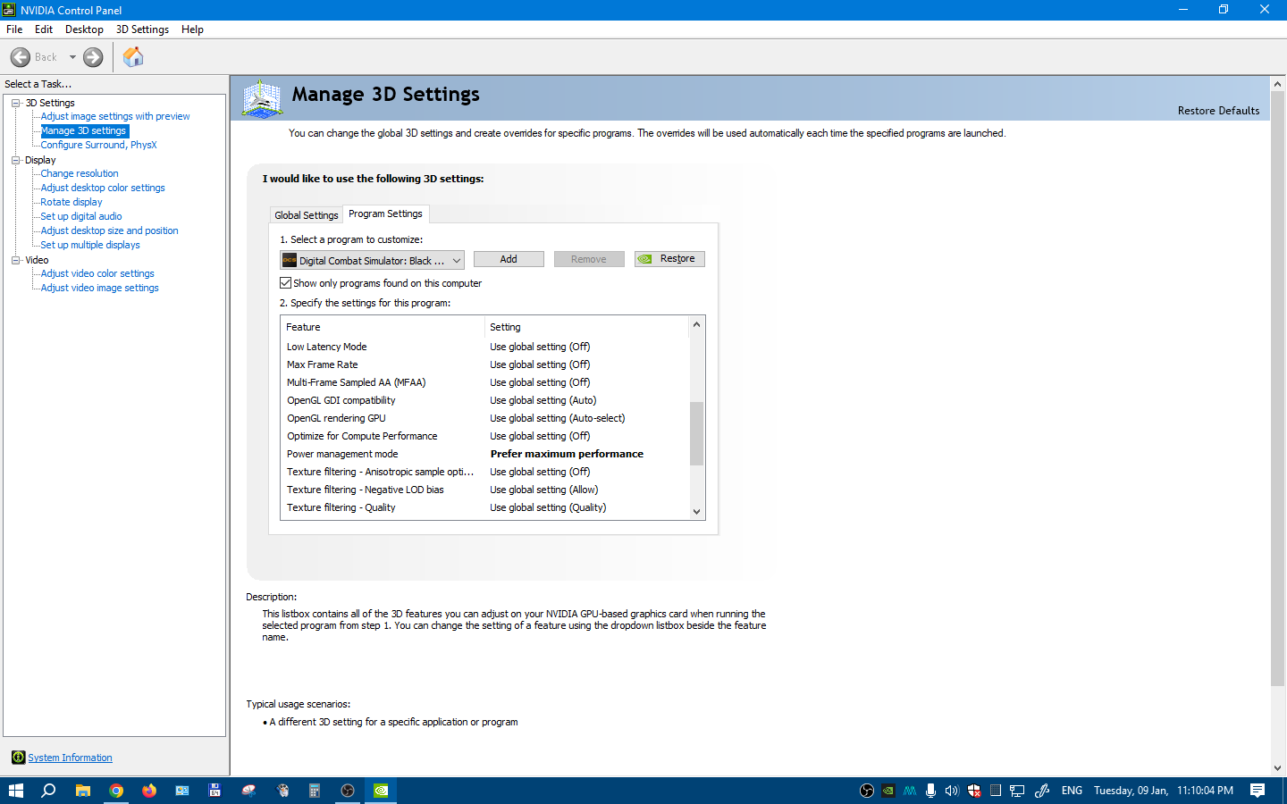Open the 3D Settings menu

point(142,29)
